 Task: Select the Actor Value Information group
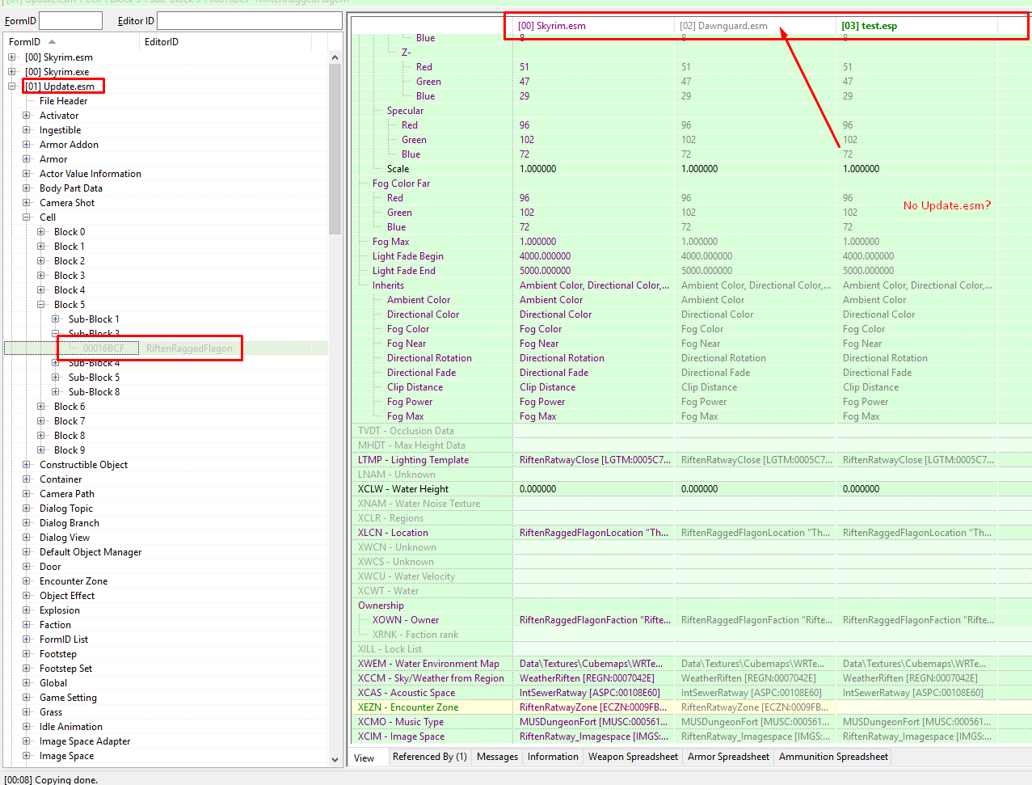[x=91, y=174]
